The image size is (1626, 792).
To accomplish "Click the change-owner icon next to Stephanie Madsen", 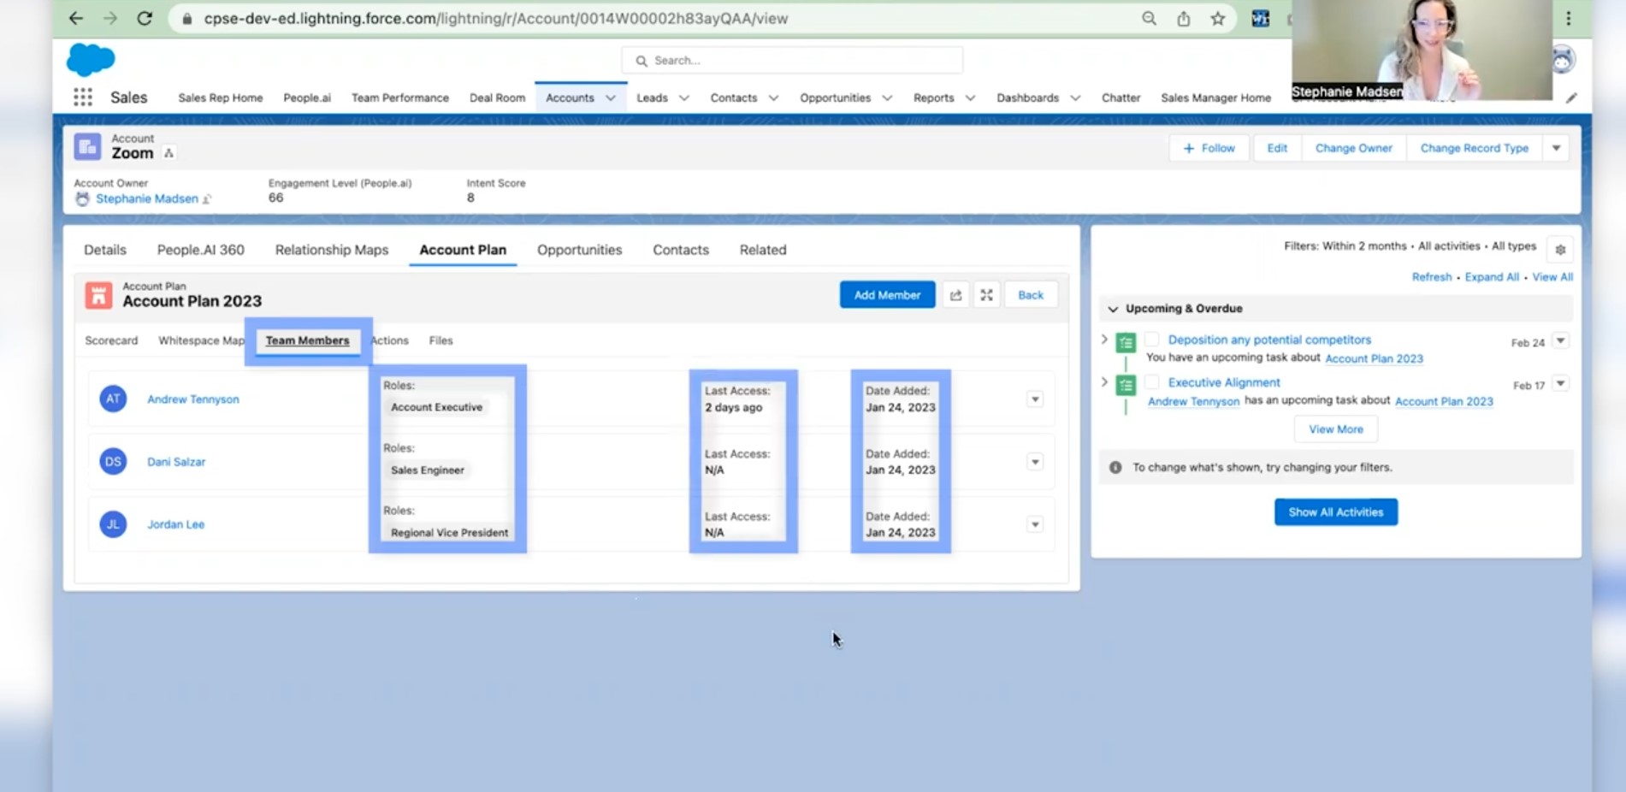I will [x=206, y=198].
